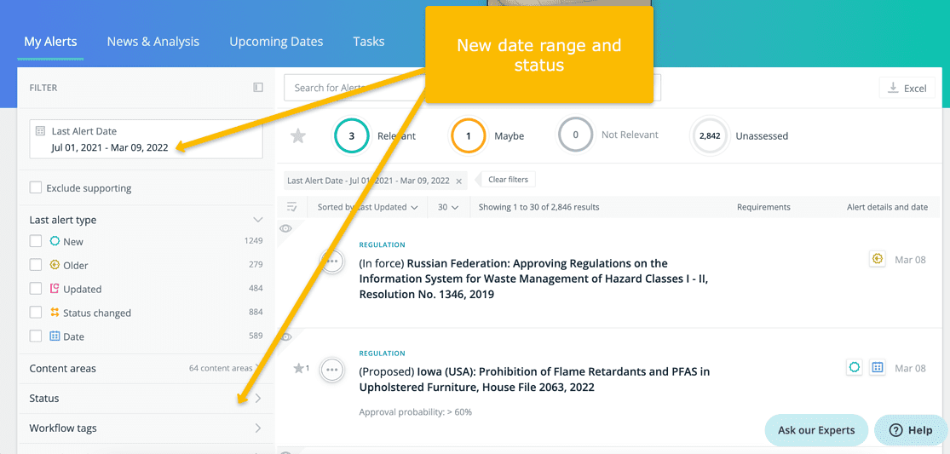950x454 pixels.
Task: Click the star on Iowa alert
Action: coord(298,369)
